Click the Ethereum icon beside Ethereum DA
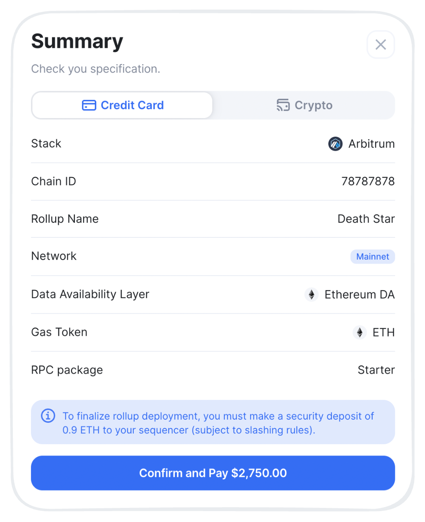The image size is (425, 522). [311, 295]
